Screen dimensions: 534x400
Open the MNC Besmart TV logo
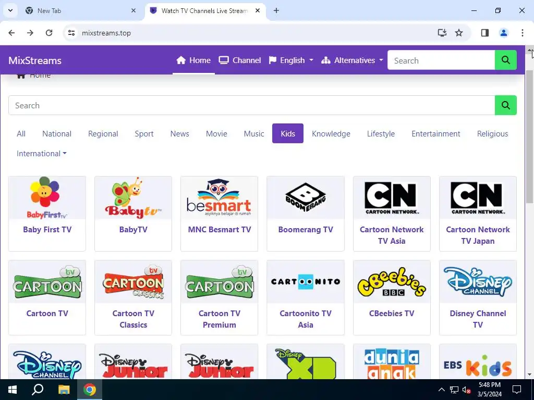(219, 197)
